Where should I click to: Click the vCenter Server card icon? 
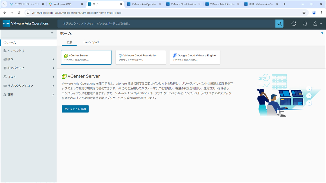coord(66,55)
